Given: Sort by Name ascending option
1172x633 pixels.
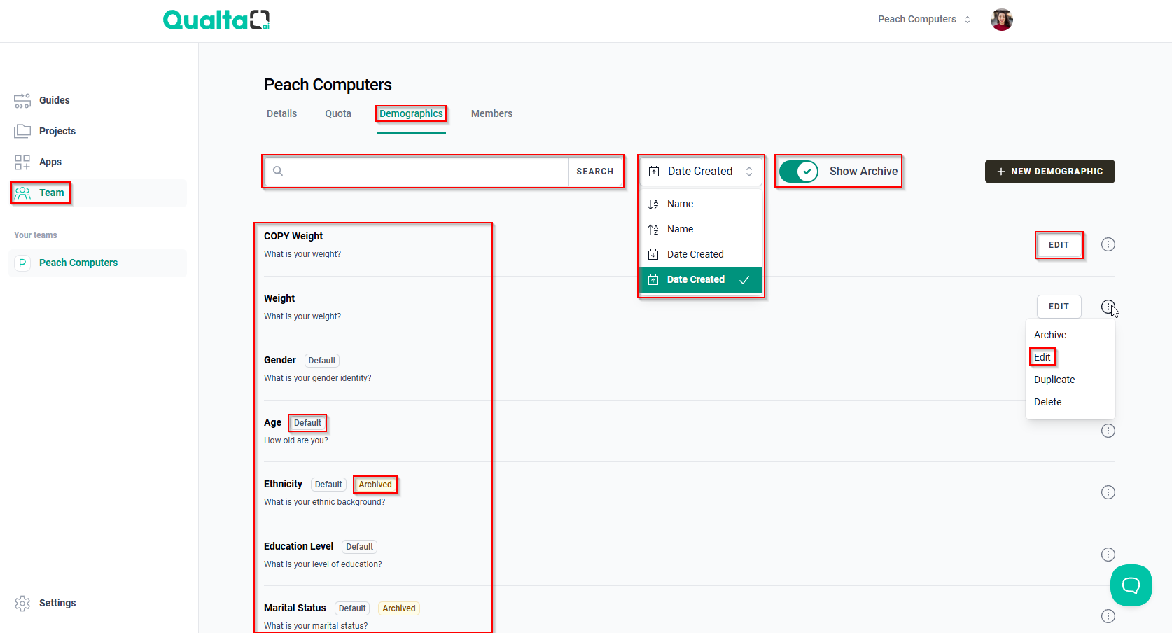Looking at the screenshot, I should click(x=701, y=229).
